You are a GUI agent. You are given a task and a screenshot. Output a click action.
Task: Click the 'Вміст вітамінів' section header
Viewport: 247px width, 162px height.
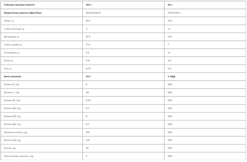pos(12,77)
